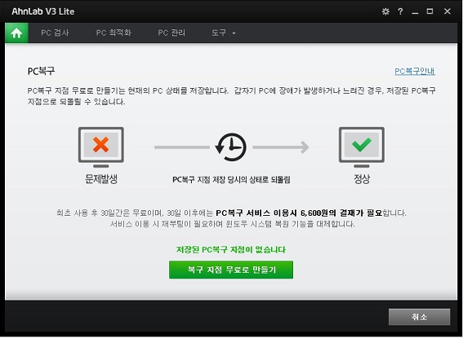The width and height of the screenshot is (463, 338).
Task: Open settings via the gear icon
Action: pyautogui.click(x=385, y=11)
